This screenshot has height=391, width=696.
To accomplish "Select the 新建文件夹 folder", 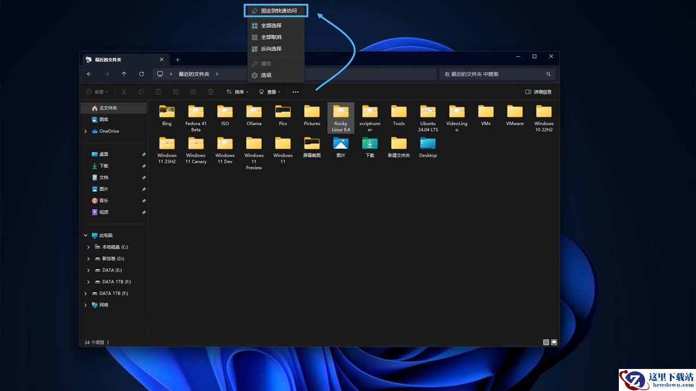I will (x=399, y=147).
